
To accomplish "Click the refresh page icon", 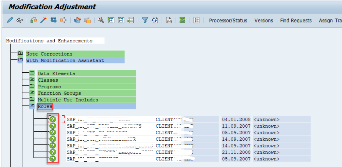I will (x=155, y=20).
